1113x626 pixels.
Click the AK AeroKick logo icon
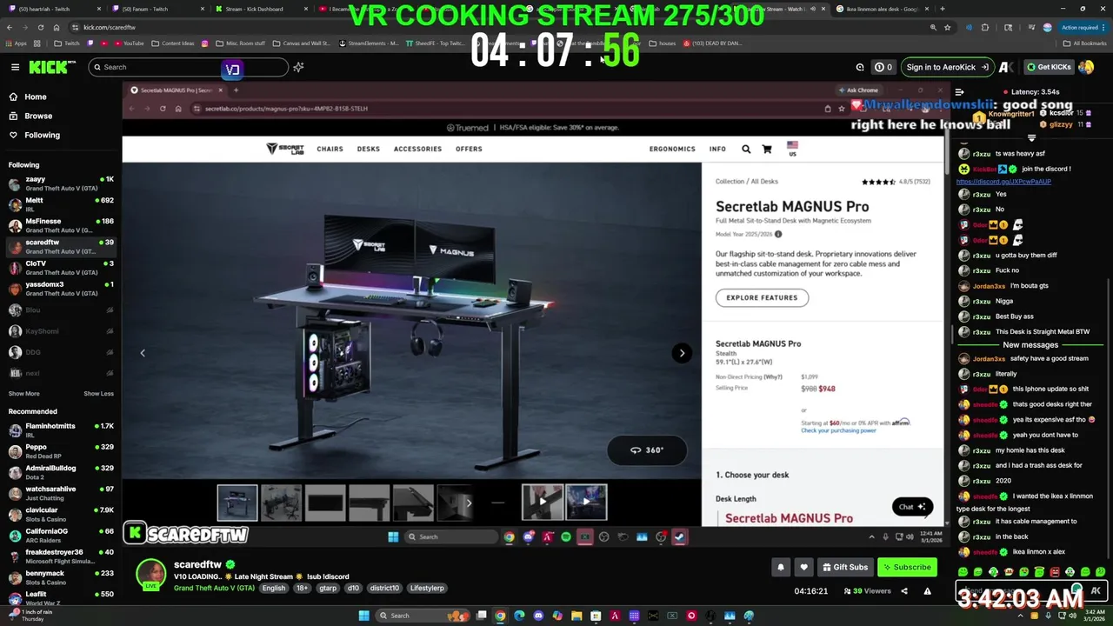pos(1006,67)
